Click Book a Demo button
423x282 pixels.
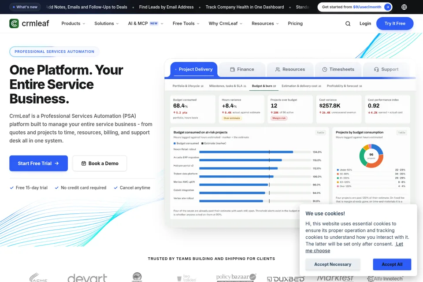[100, 163]
